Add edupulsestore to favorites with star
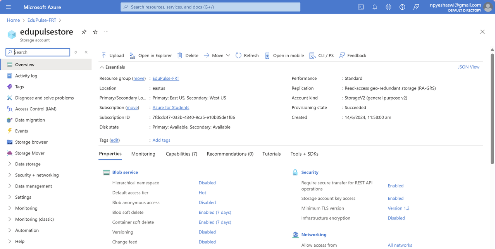 95,32
